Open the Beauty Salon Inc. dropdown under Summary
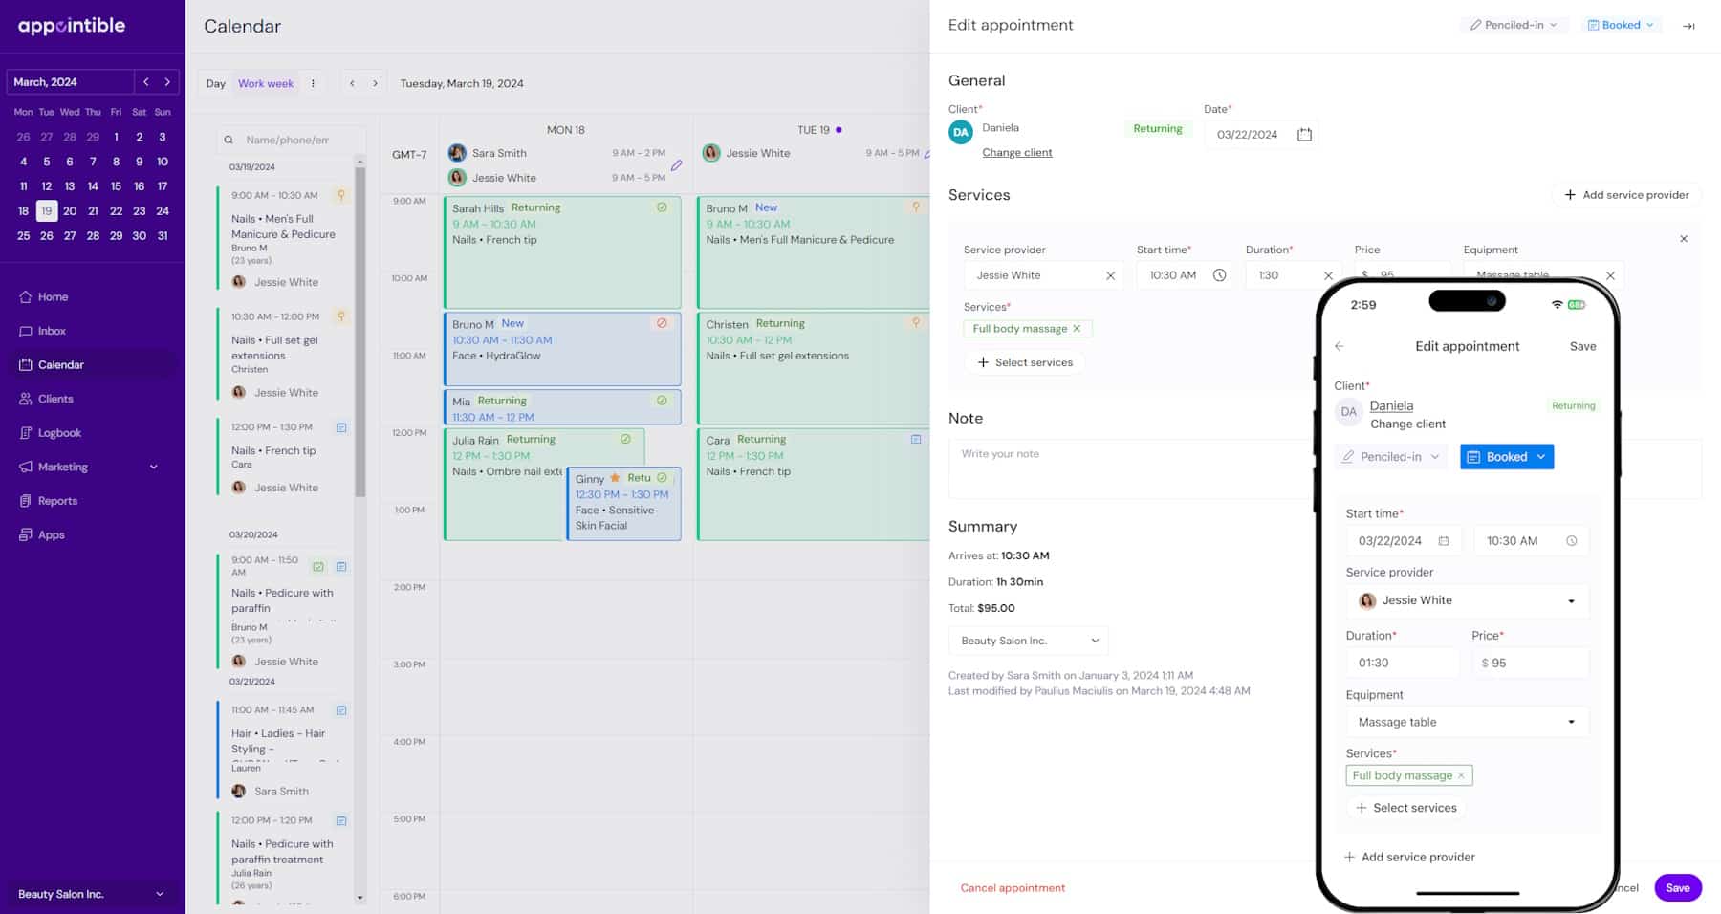Screen dimensions: 1721x914 point(1027,641)
